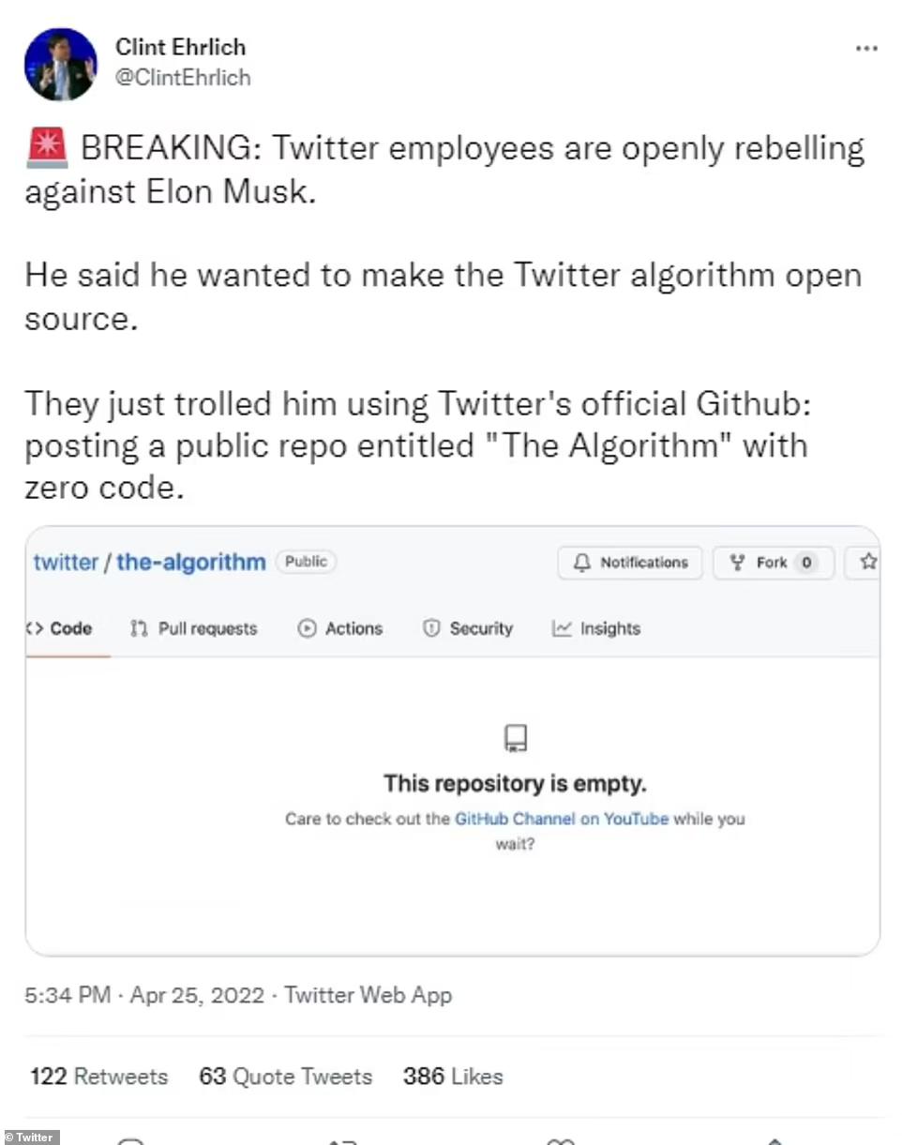Open the Actions tab
Image resolution: width=902 pixels, height=1145 pixels.
pyautogui.click(x=353, y=628)
